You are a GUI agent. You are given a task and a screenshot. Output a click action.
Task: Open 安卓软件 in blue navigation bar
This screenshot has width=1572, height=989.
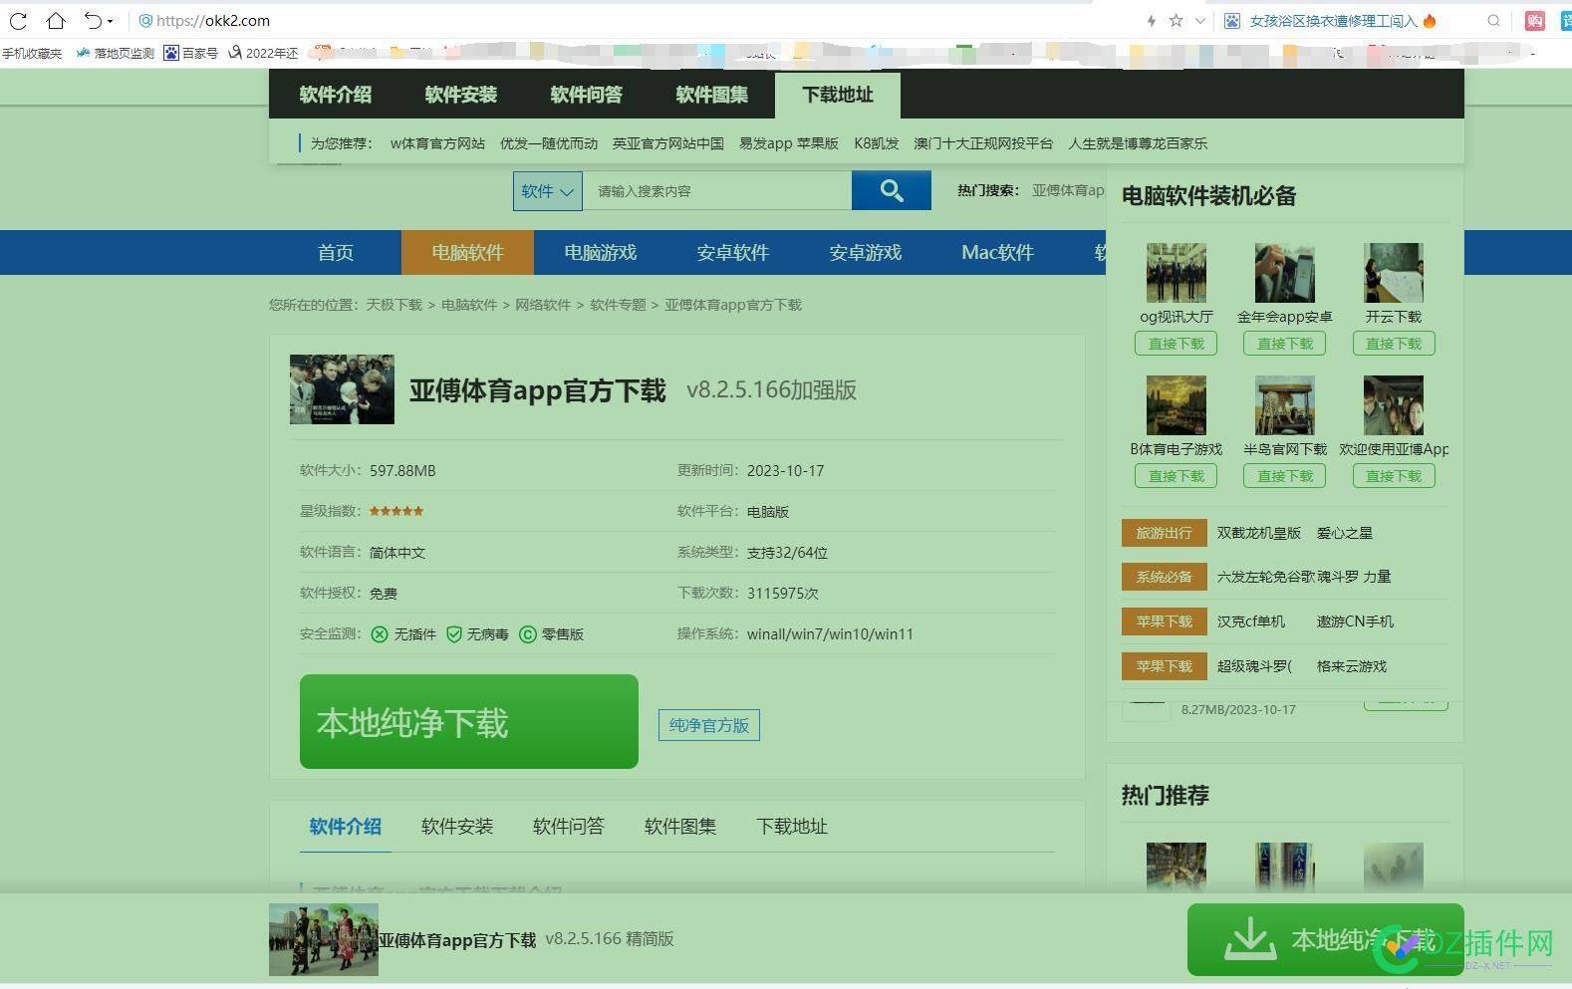(732, 252)
